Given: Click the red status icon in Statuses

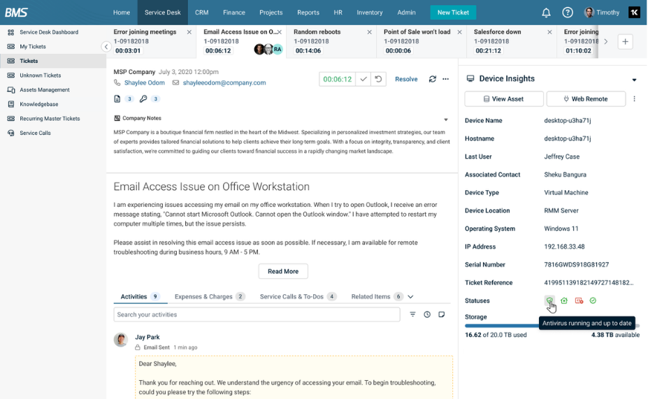Looking at the screenshot, I should coord(579,300).
